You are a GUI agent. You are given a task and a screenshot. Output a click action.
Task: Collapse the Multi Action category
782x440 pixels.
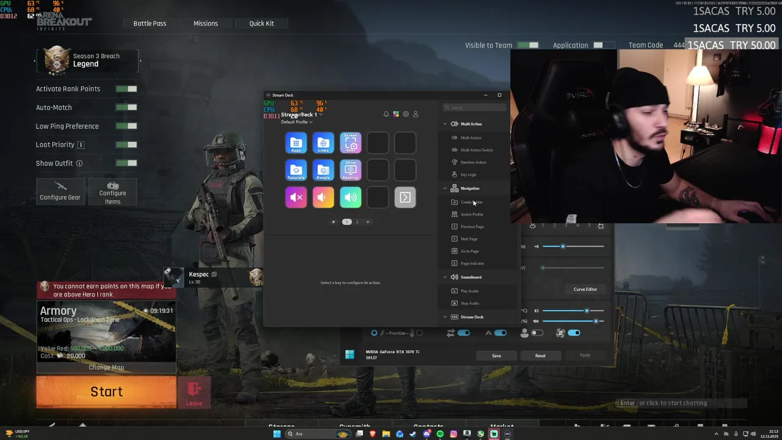[445, 124]
